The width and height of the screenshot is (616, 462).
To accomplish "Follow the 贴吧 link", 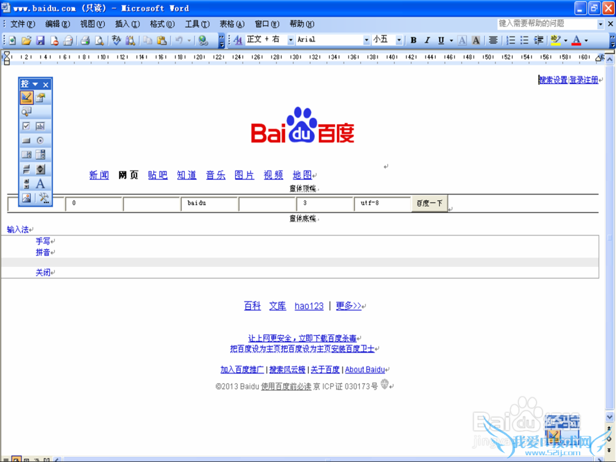I will 158,175.
